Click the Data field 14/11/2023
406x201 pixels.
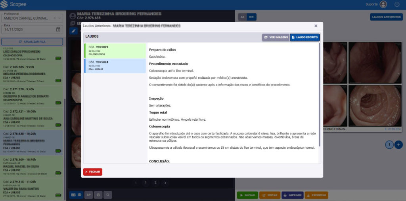tap(32, 29)
